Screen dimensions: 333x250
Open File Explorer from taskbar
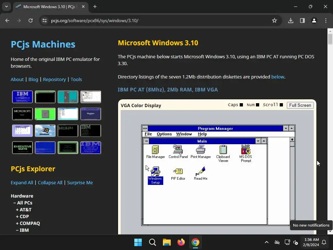[x=167, y=242]
